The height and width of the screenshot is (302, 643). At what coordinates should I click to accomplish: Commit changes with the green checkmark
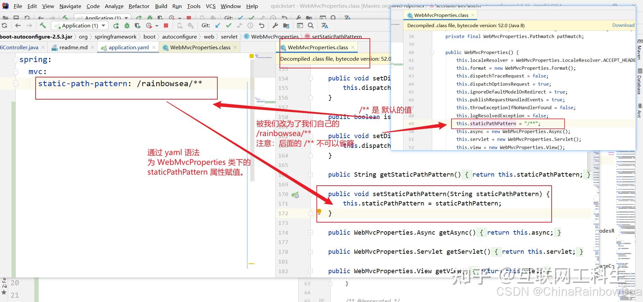coord(229,25)
